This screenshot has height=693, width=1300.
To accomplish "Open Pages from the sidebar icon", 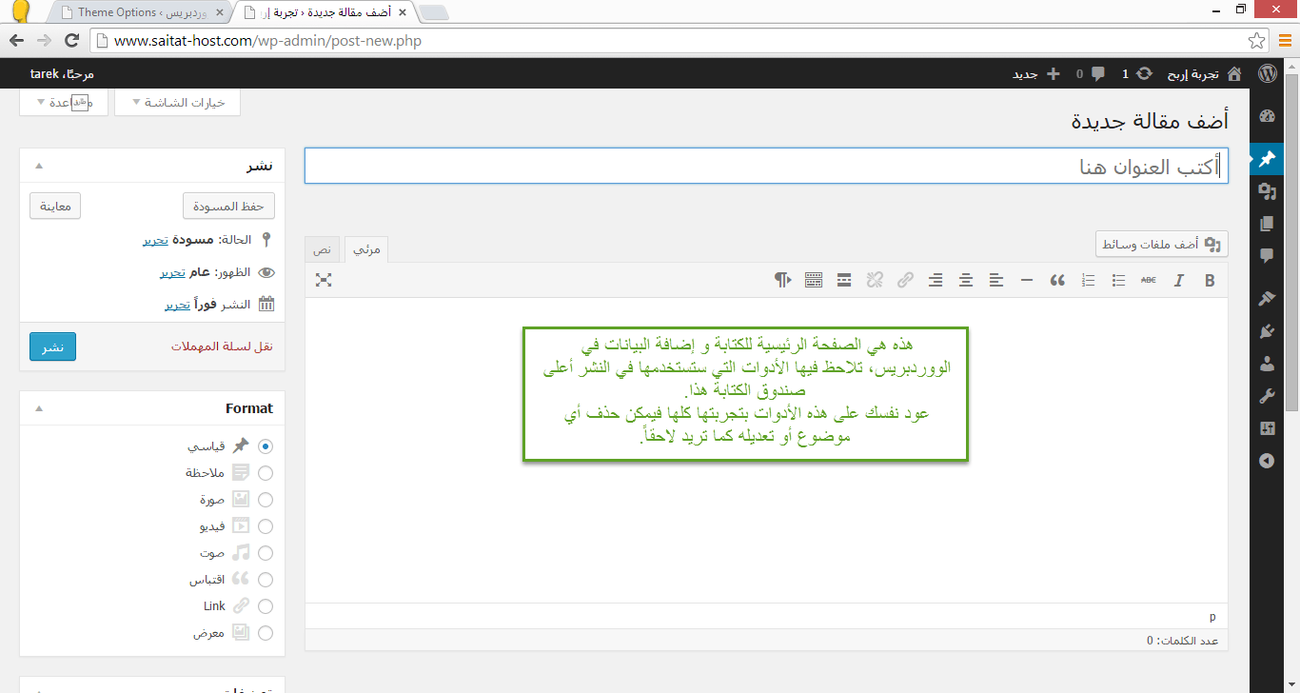I will [x=1267, y=224].
